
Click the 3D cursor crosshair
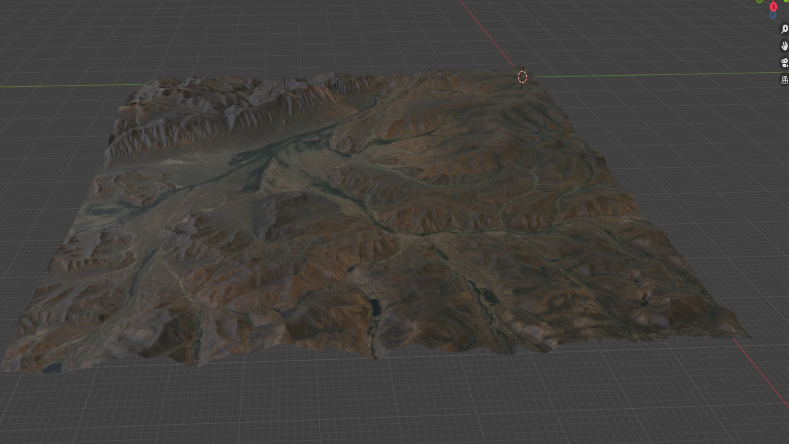[x=522, y=77]
